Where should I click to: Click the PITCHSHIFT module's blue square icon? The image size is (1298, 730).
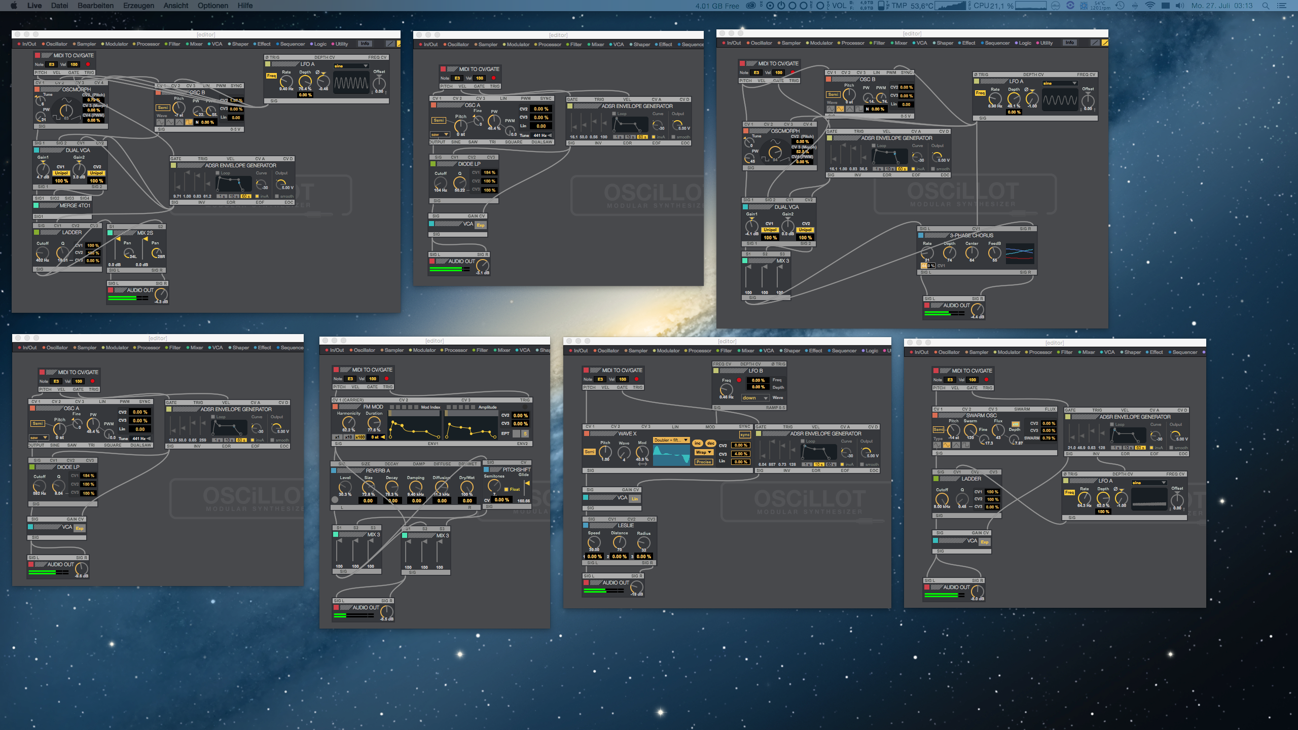point(486,469)
